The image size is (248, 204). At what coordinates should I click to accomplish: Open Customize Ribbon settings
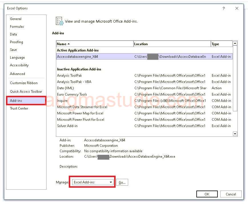(x=24, y=83)
